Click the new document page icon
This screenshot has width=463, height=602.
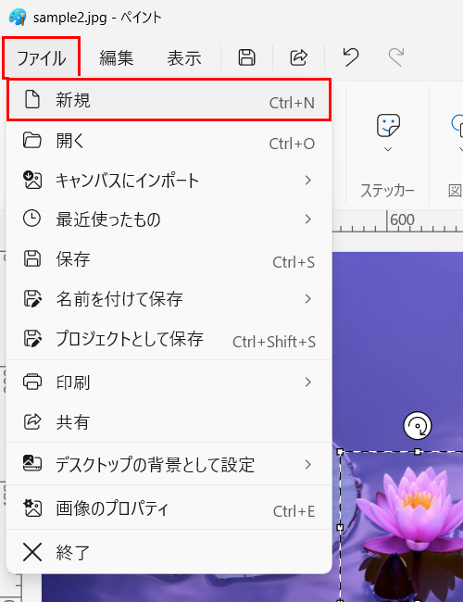point(32,99)
